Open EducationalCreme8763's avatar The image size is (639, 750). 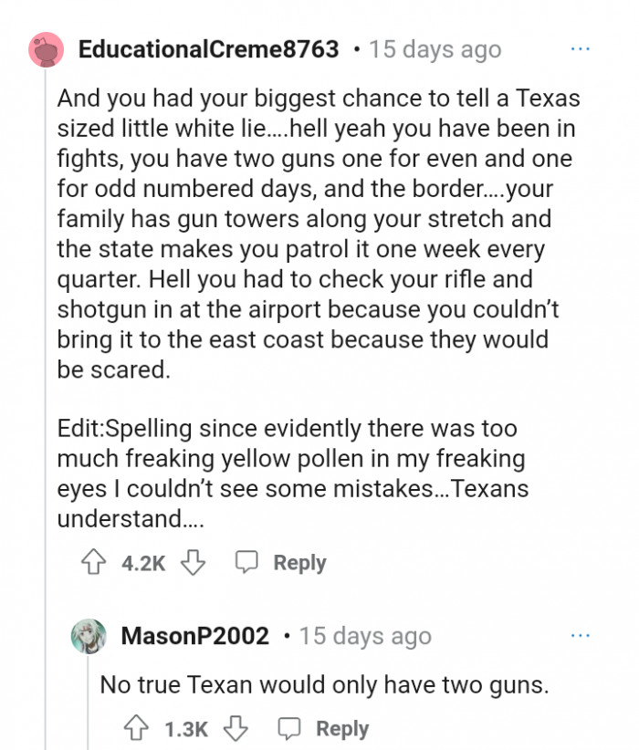[x=46, y=48]
